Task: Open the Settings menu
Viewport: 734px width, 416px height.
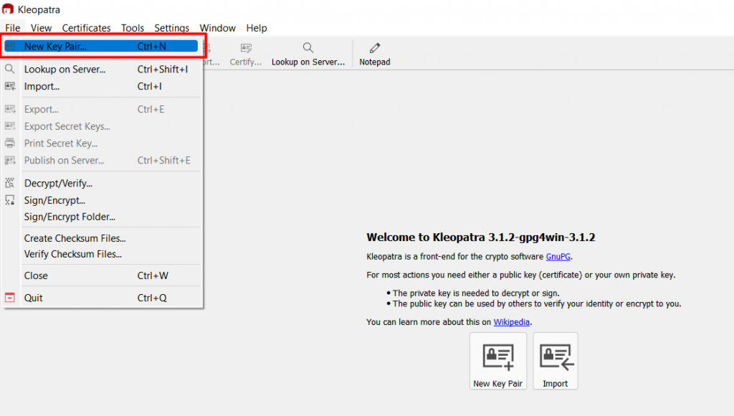Action: point(172,28)
